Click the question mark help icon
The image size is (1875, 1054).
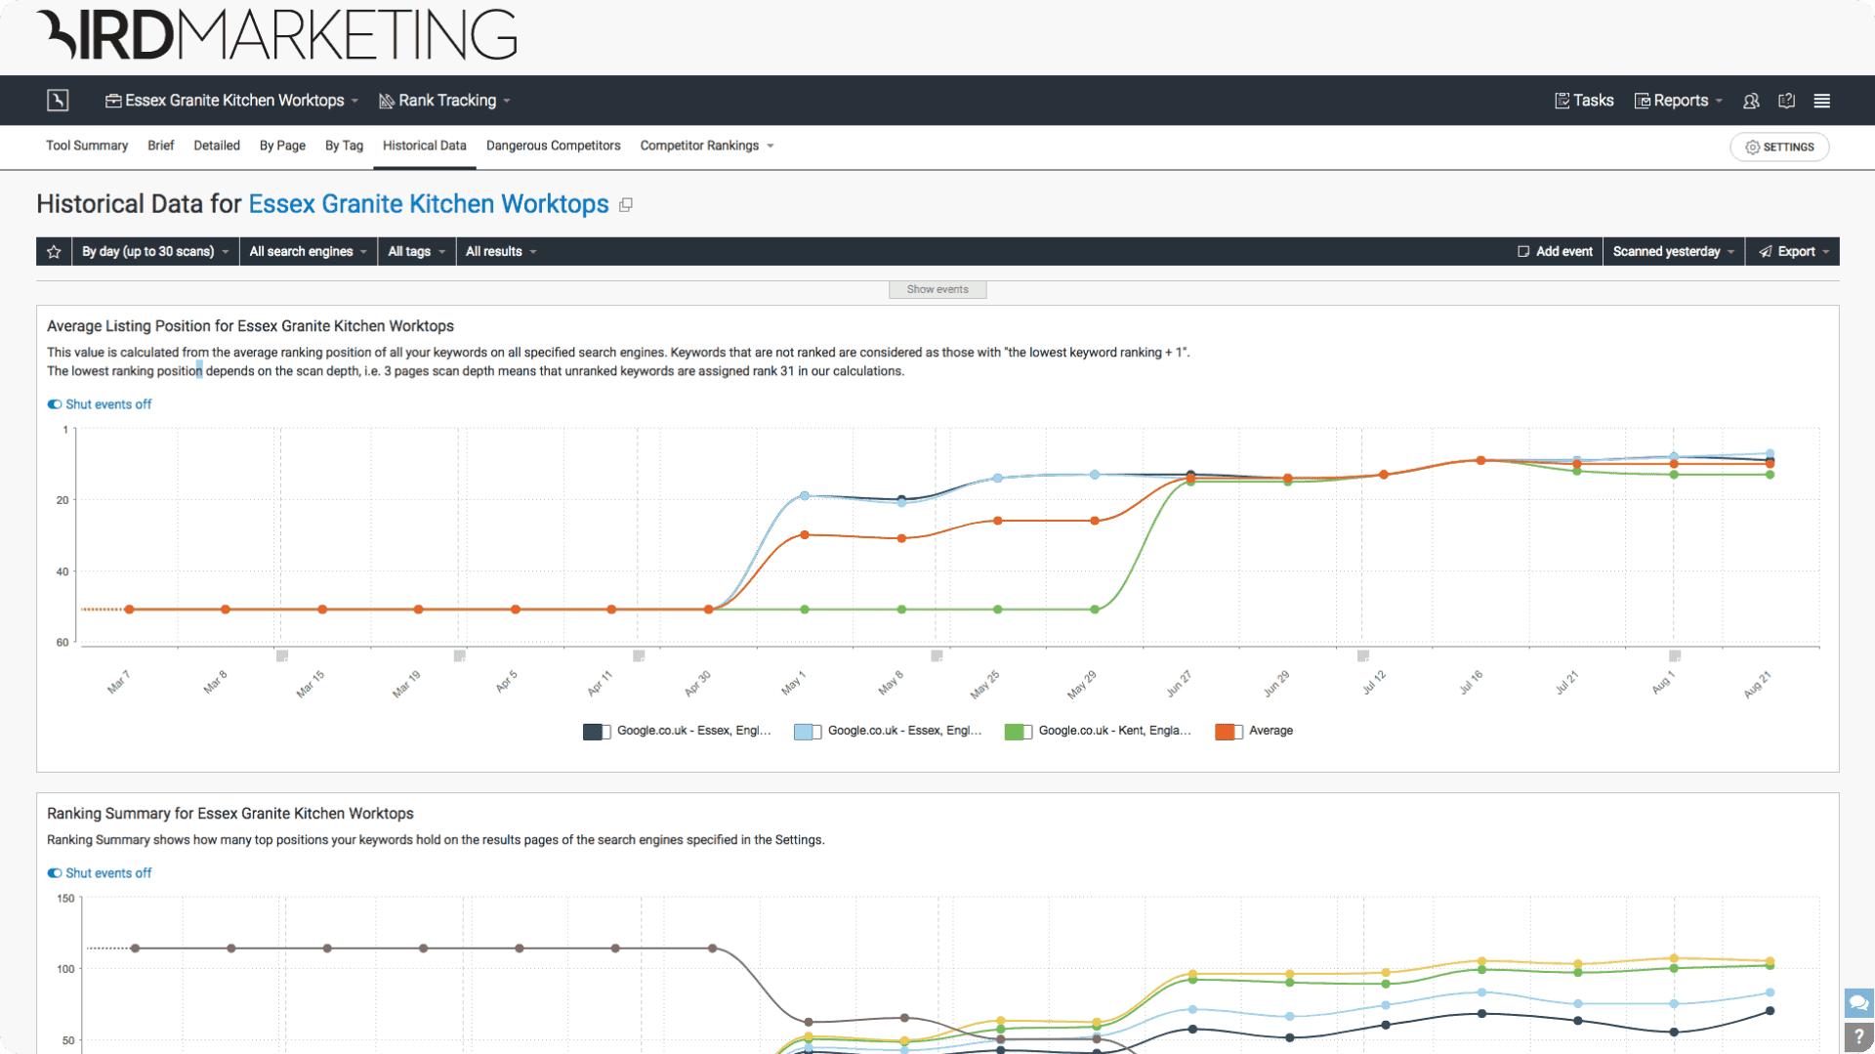1857,1037
